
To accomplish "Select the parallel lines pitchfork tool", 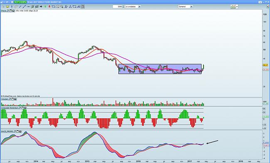I will pos(66,7).
